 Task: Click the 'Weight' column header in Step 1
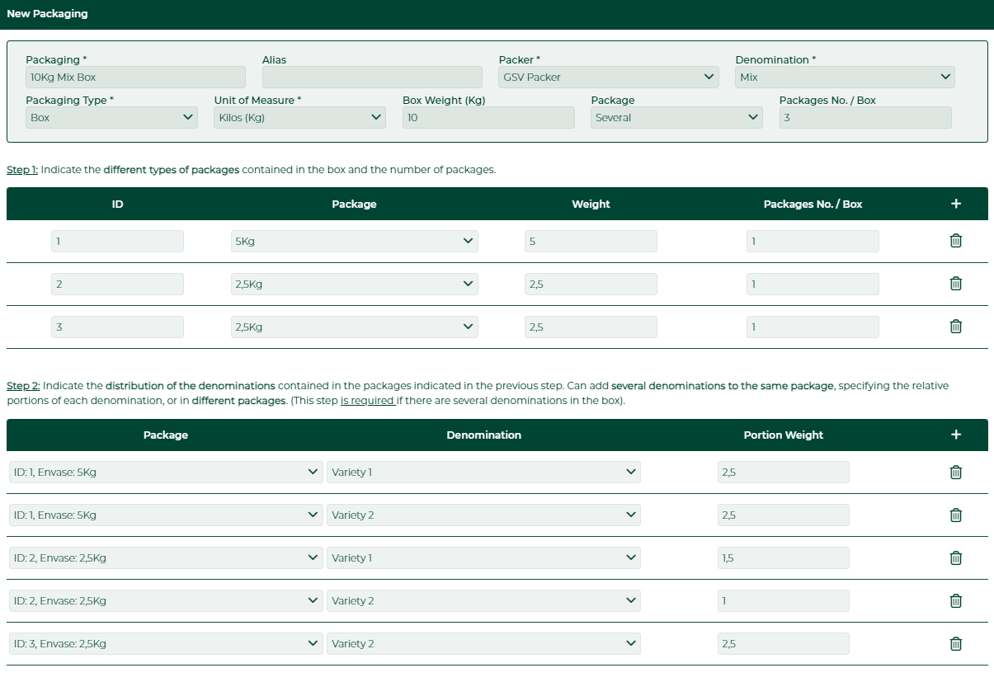click(x=591, y=205)
